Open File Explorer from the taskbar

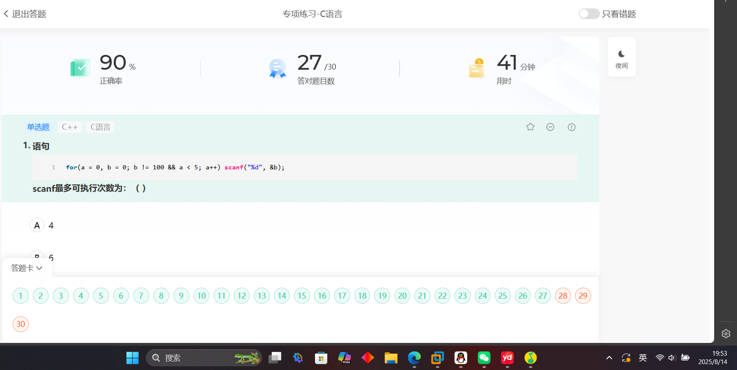[x=391, y=358]
